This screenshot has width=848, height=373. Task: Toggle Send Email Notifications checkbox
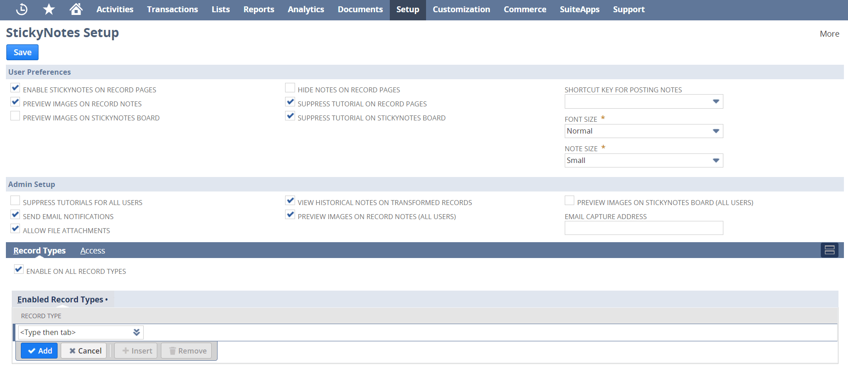(x=15, y=215)
